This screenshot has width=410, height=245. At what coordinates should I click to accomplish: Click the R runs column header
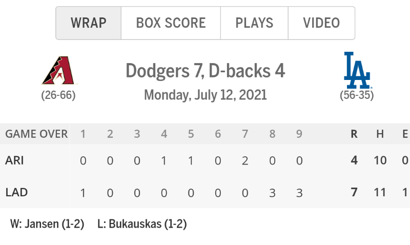pos(354,134)
